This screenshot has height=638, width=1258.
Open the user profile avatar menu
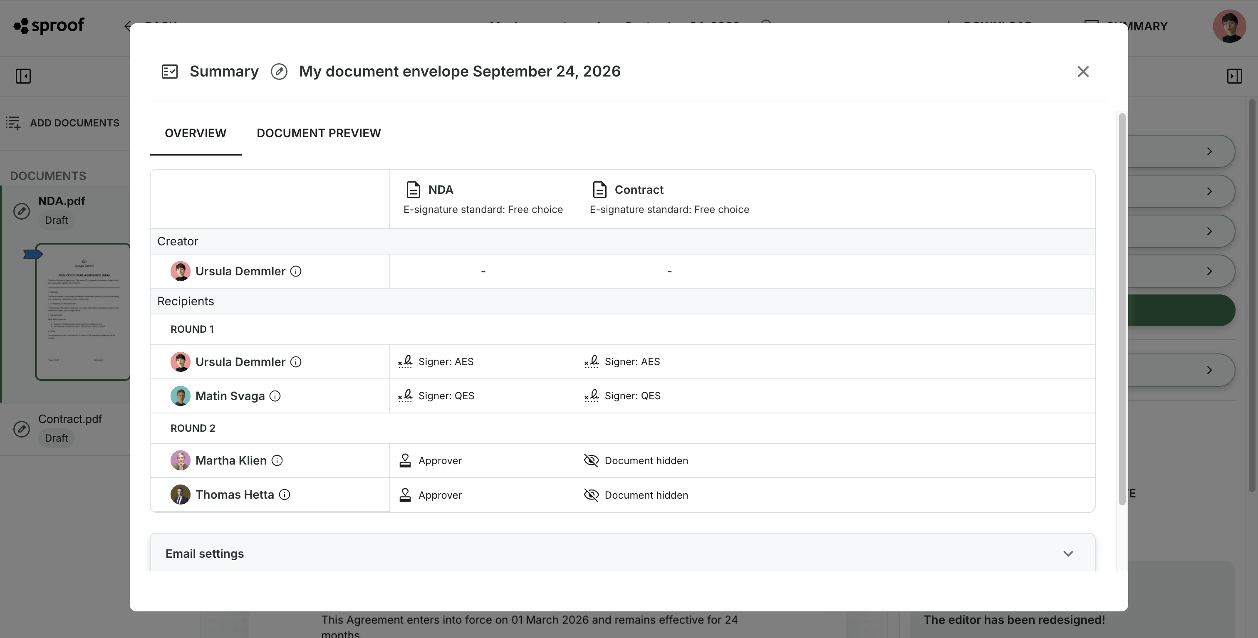[x=1229, y=26]
